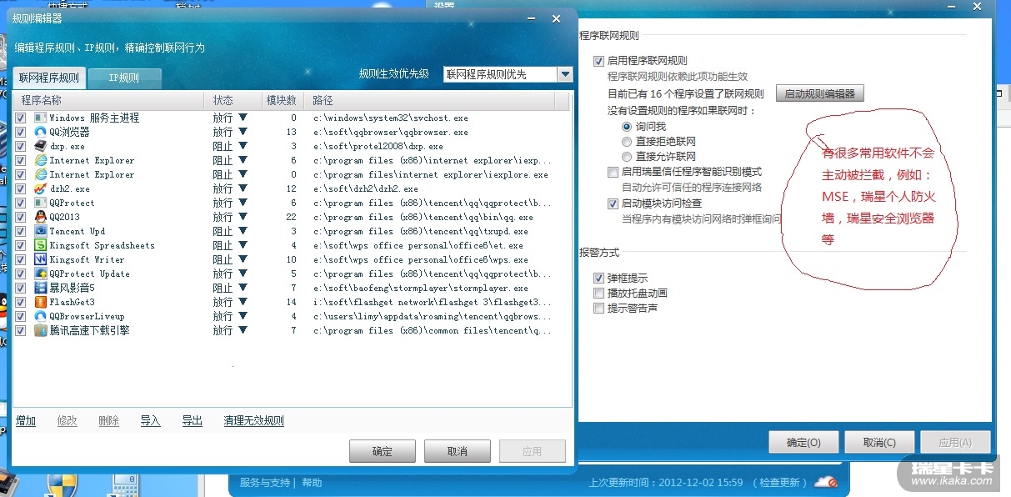Viewport: 1011px width, 497px height.
Task: Uncheck the FlashGet3 rule checkbox
Action: point(21,302)
